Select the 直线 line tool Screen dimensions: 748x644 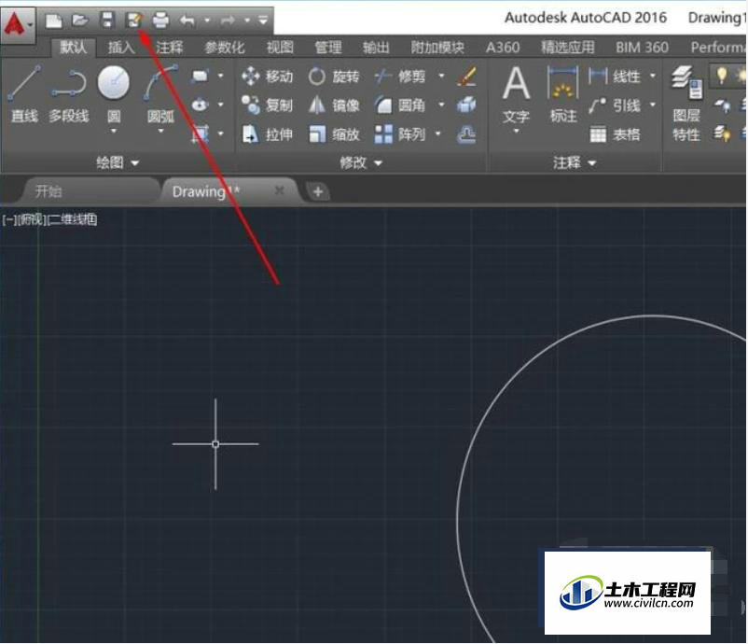[24, 94]
